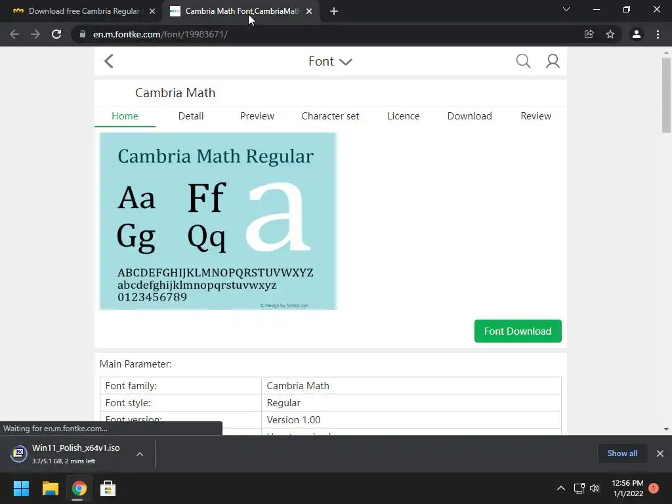The image size is (672, 504).
Task: Switch to the Download free Cambria Regular tab
Action: click(x=83, y=11)
